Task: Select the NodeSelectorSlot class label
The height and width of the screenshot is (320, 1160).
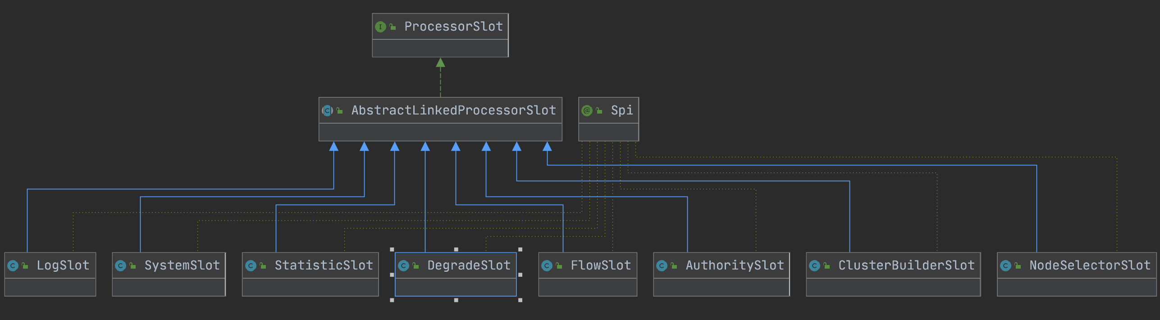Action: point(1090,265)
